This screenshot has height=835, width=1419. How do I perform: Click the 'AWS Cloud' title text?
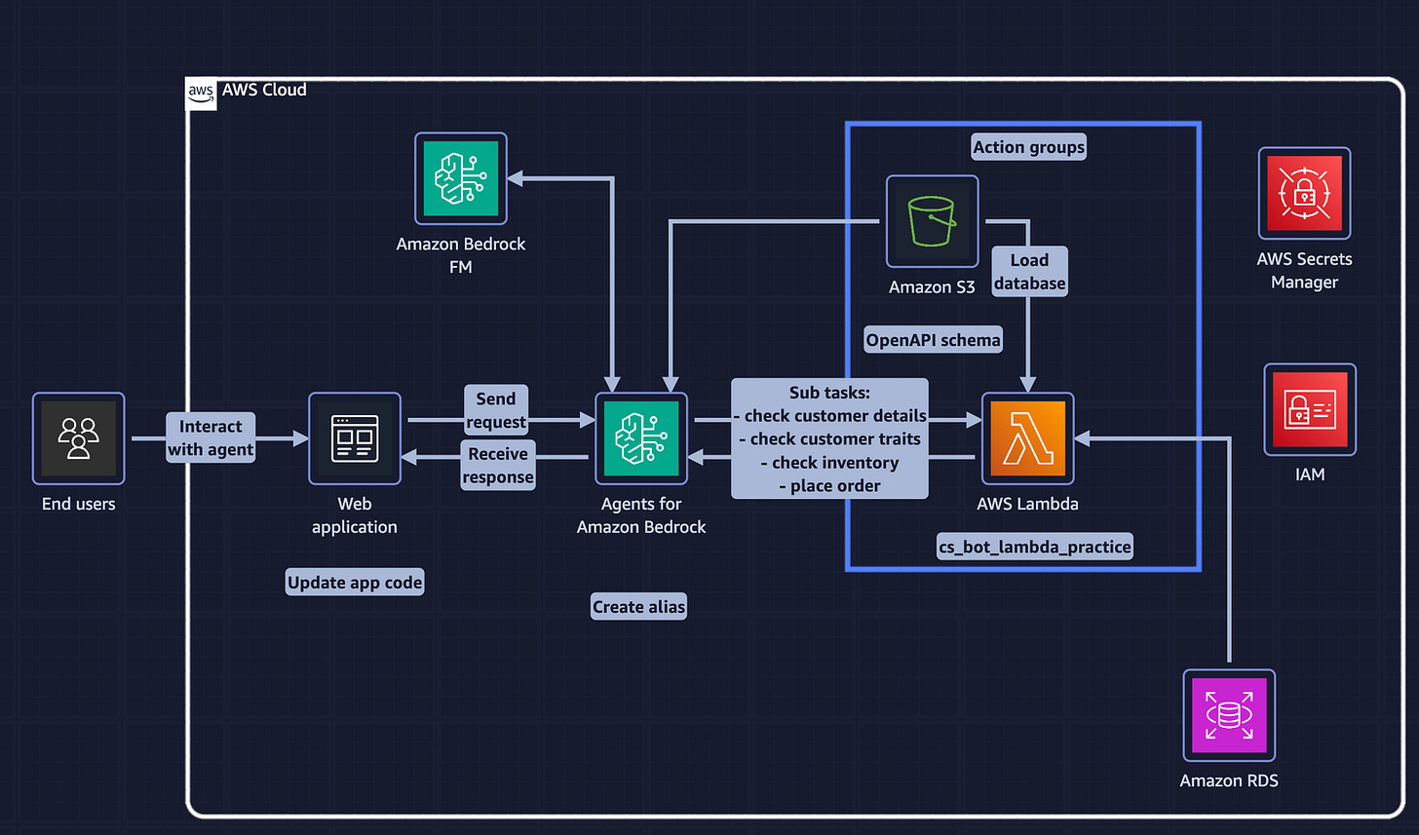264,90
